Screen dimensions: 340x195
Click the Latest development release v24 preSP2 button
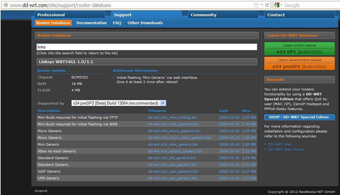coord(300,63)
